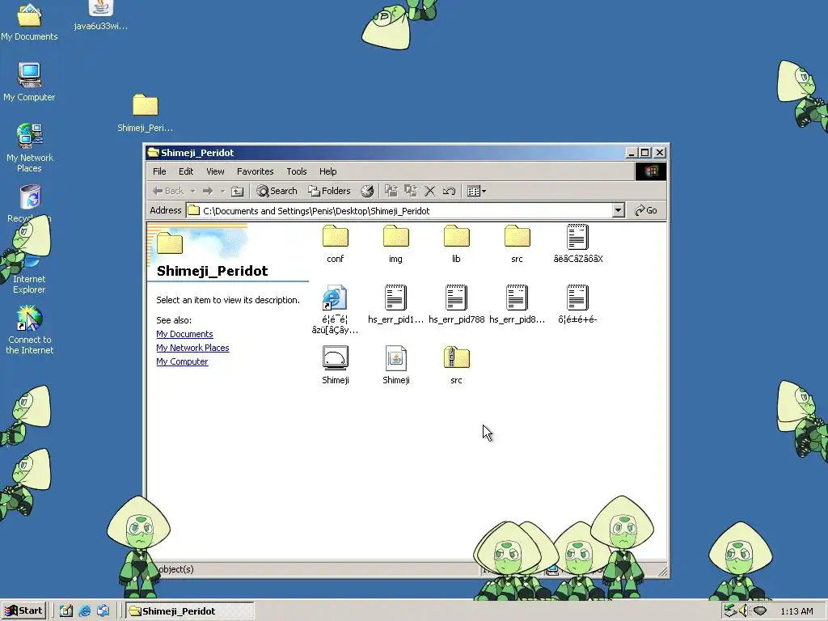Click the Undo toolbar icon
The width and height of the screenshot is (828, 621).
click(x=449, y=191)
